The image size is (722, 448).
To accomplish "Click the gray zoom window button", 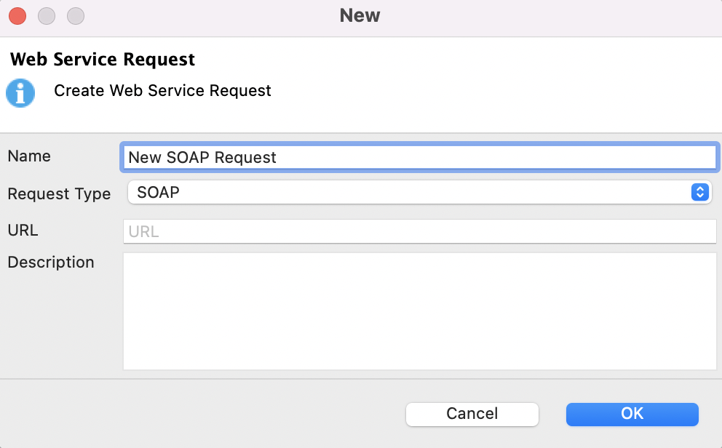I will point(75,15).
